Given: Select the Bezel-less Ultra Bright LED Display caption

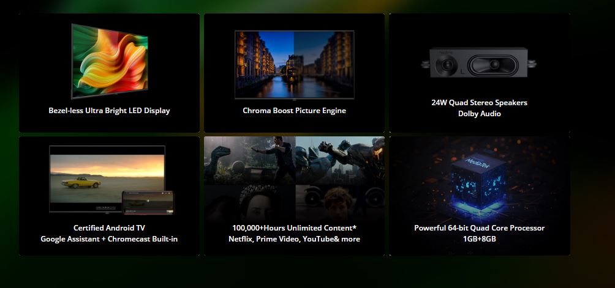Looking at the screenshot, I should click(109, 111).
